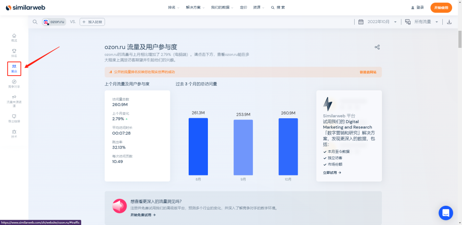Click the 想查看更深入的流量洞见吗 heading

pos(156,202)
